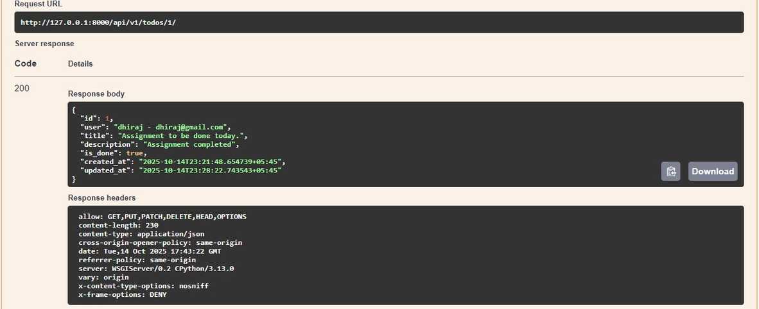Click the server WSGIServer header line

(156, 269)
